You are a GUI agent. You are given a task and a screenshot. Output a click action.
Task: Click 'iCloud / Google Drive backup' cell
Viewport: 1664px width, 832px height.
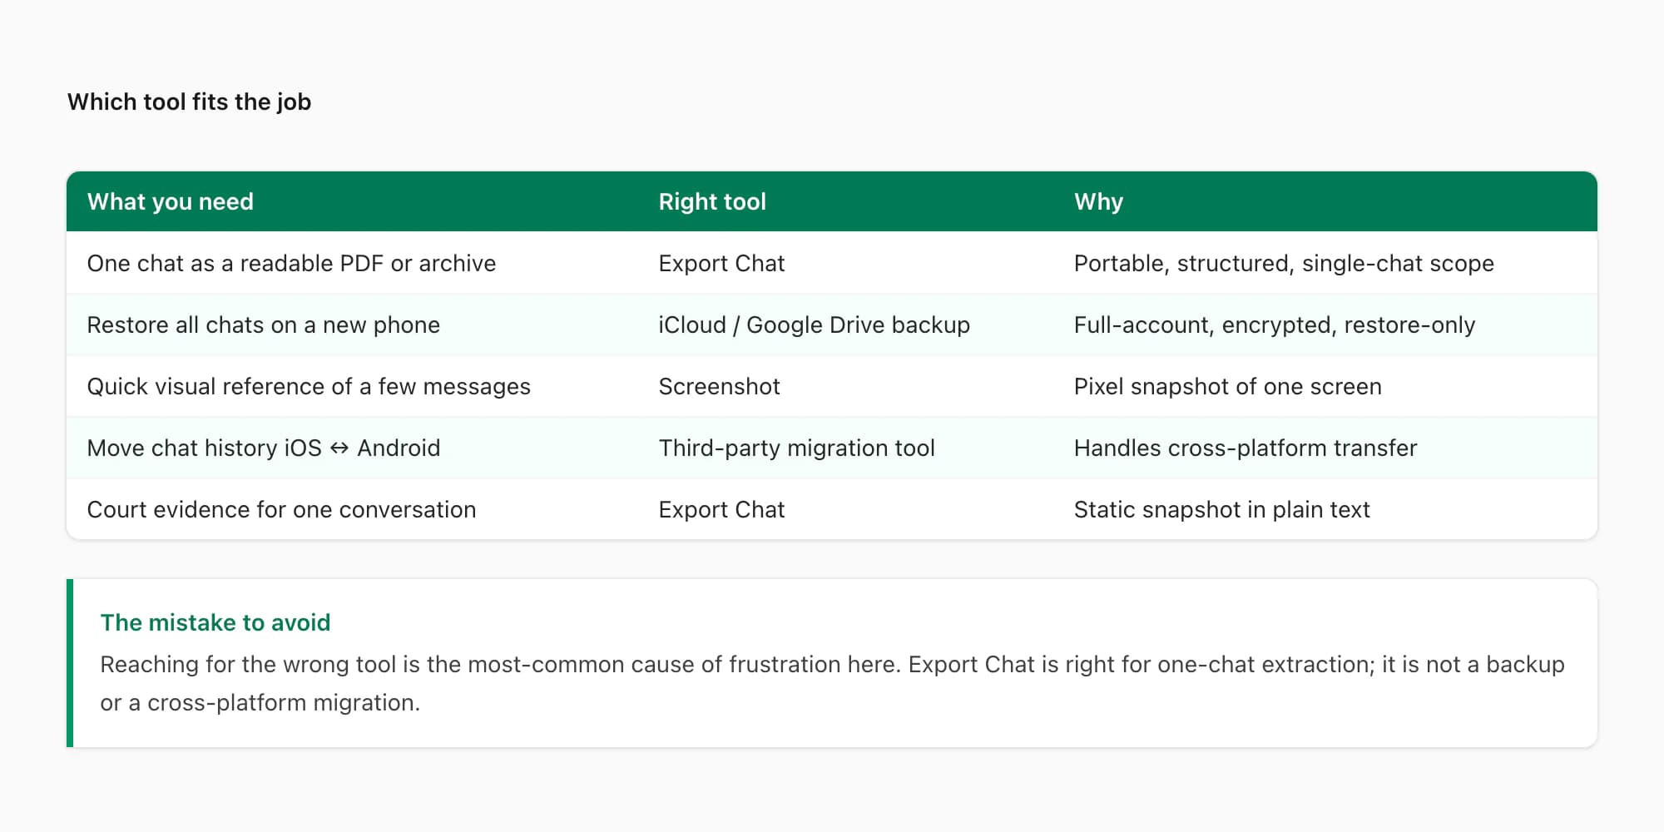point(814,324)
